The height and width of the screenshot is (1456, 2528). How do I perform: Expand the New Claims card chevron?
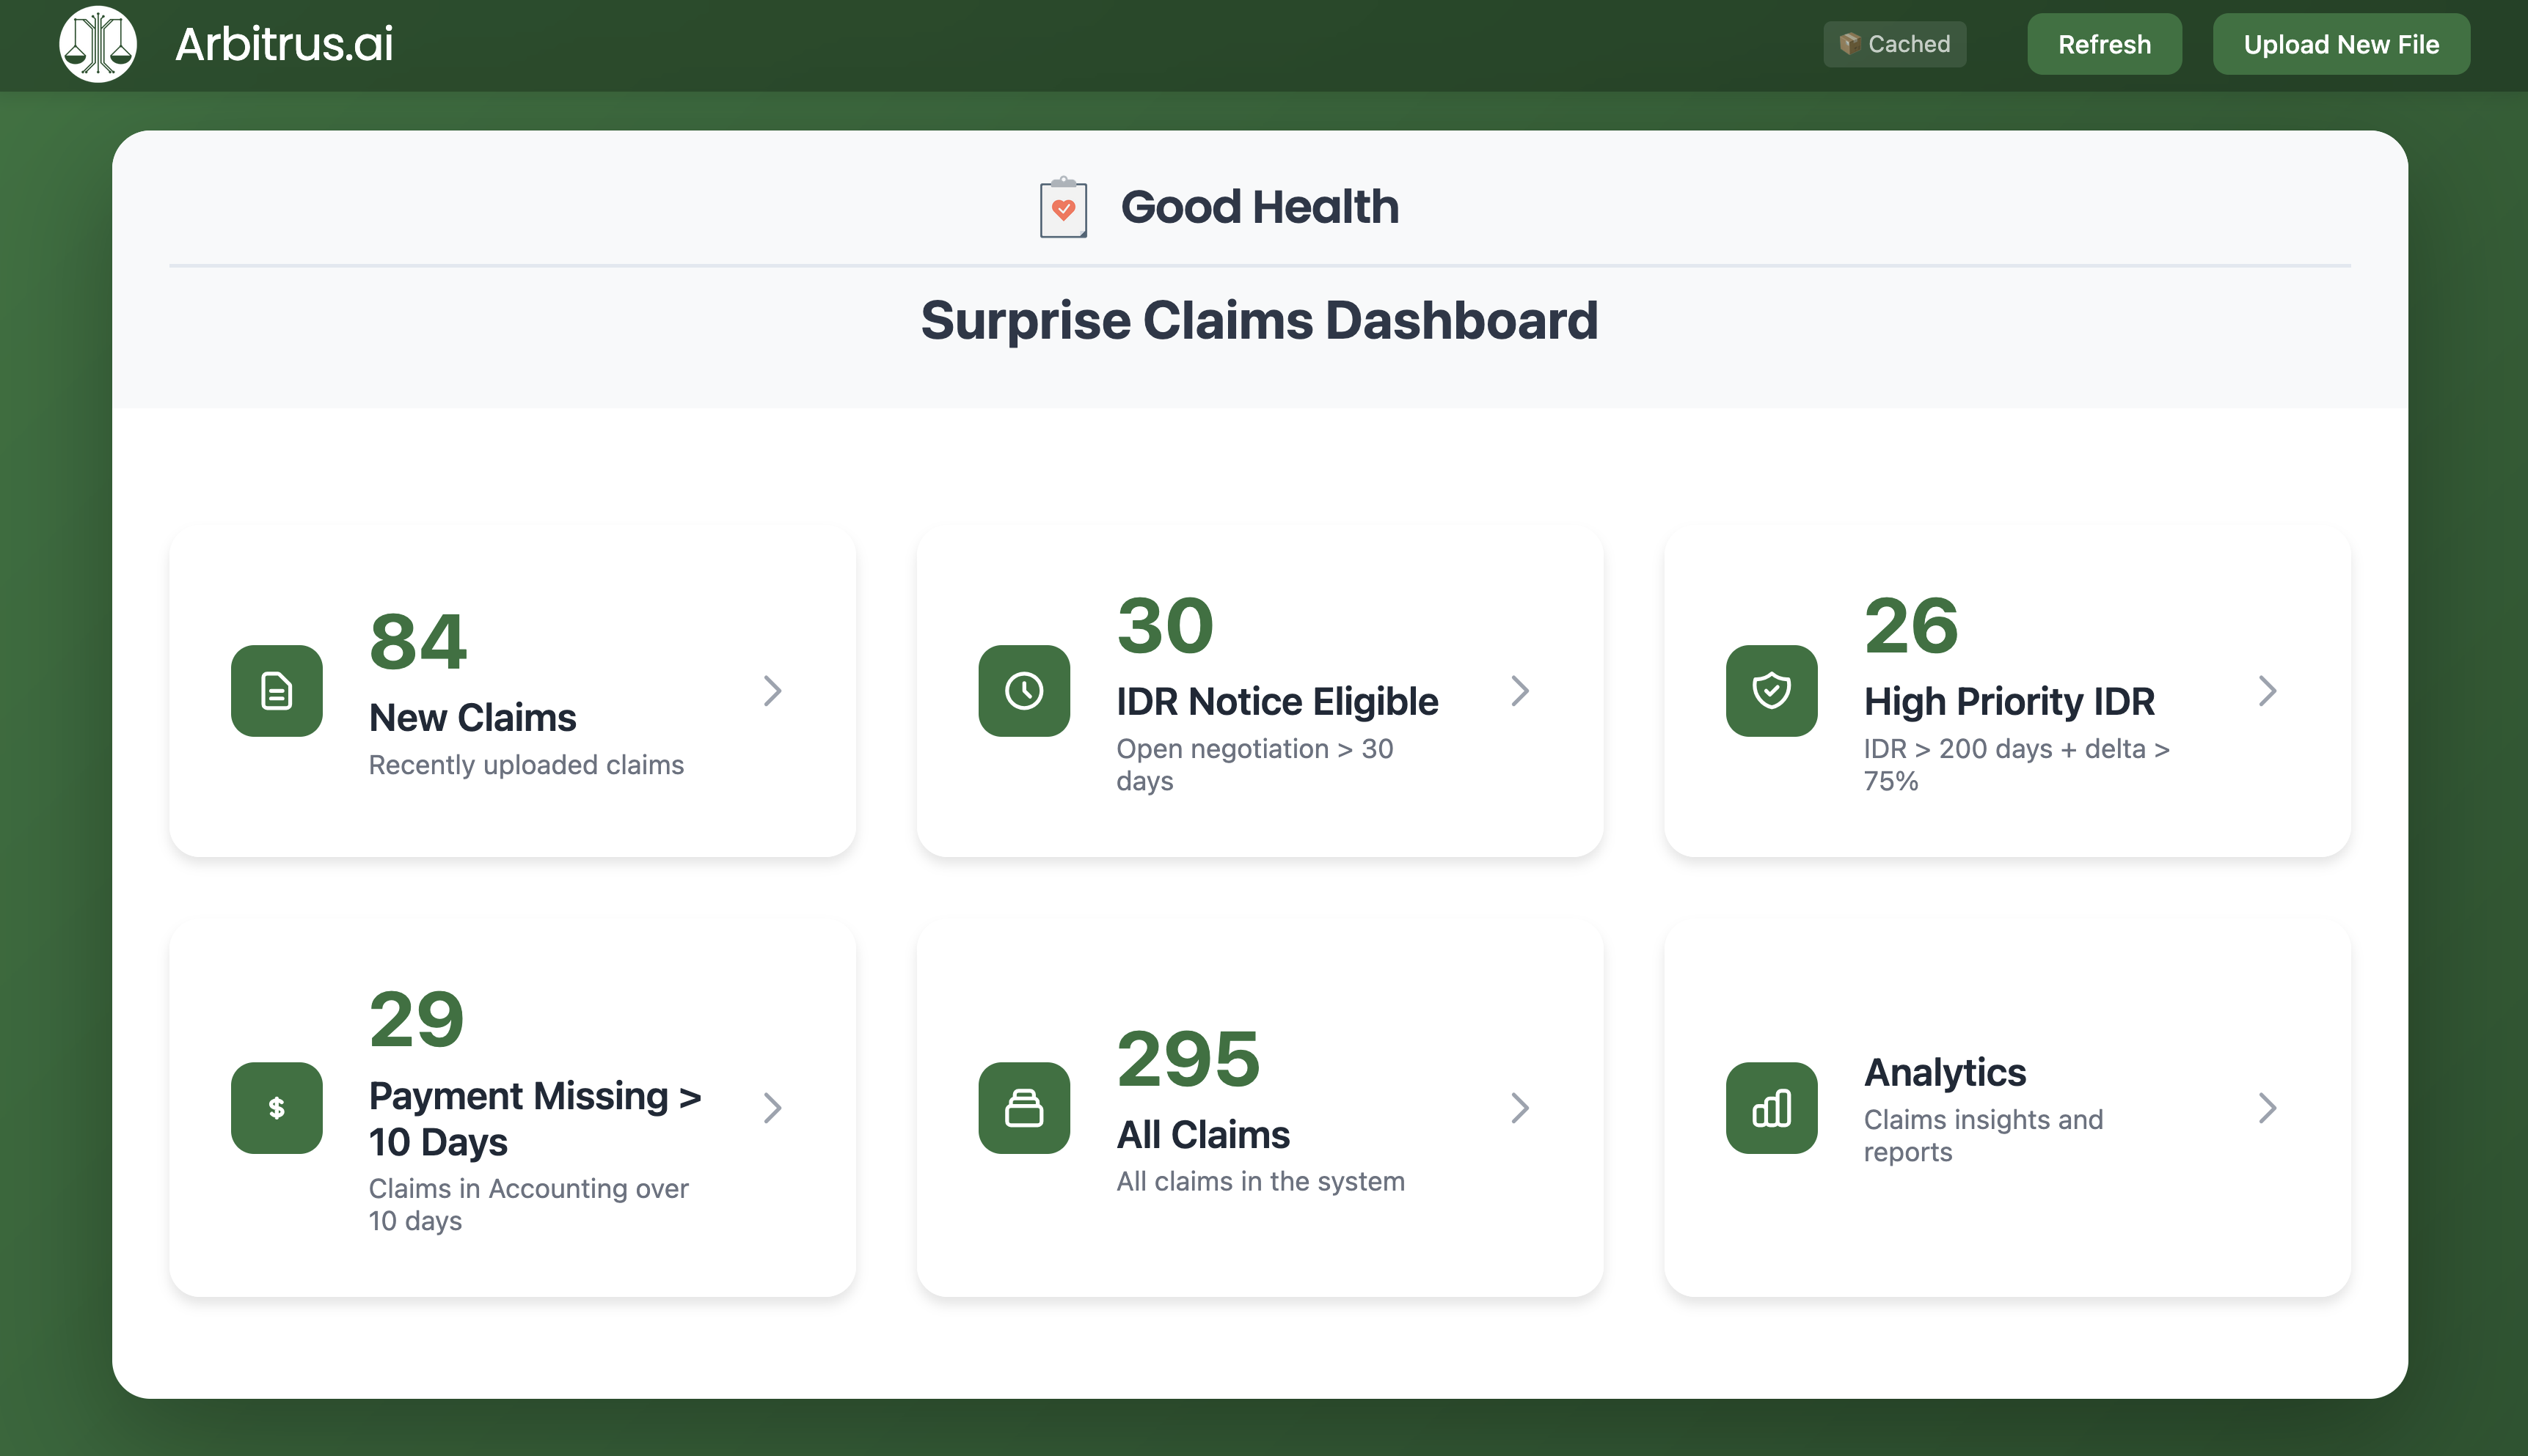pos(771,690)
